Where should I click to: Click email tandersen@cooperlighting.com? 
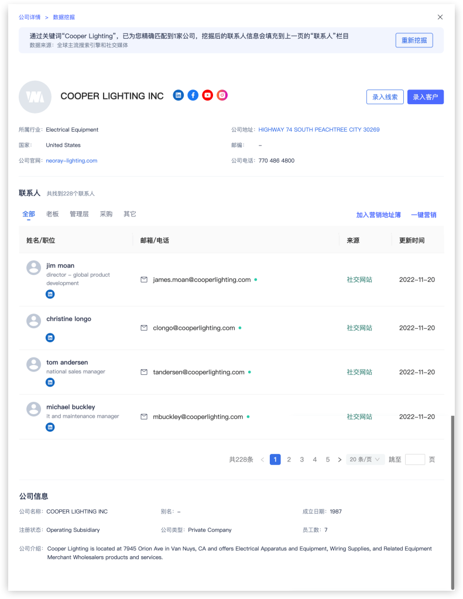199,372
